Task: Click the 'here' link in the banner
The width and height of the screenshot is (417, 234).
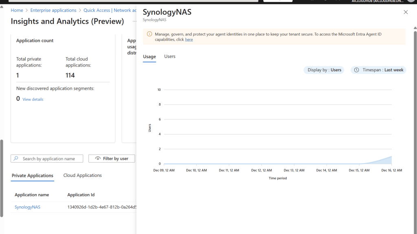Action: coord(189,40)
